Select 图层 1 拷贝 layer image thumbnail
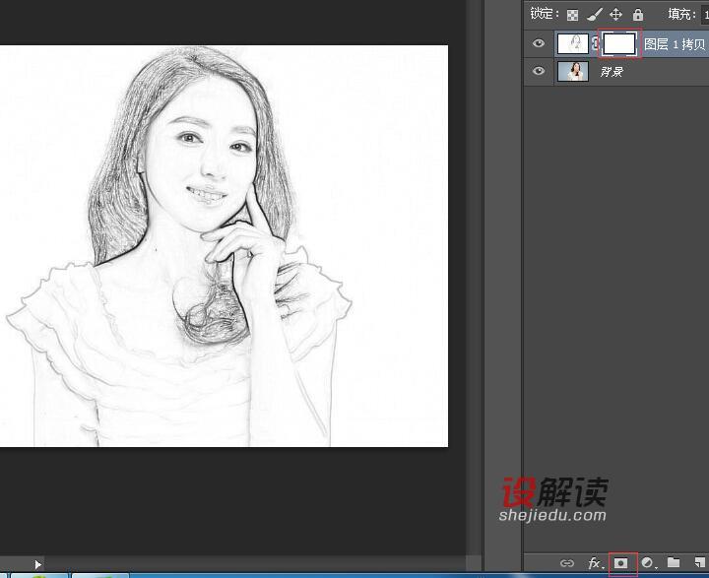This screenshot has height=578, width=709. pos(573,44)
